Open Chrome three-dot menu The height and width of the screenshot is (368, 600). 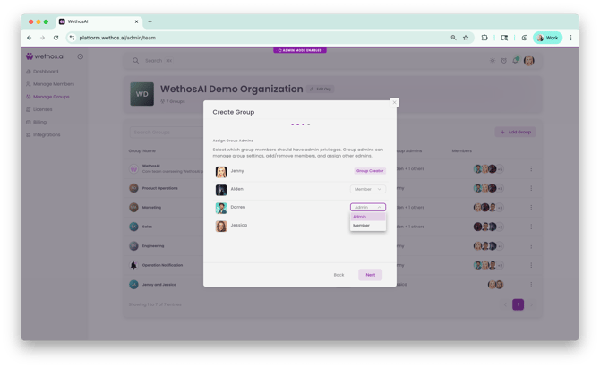click(x=570, y=38)
